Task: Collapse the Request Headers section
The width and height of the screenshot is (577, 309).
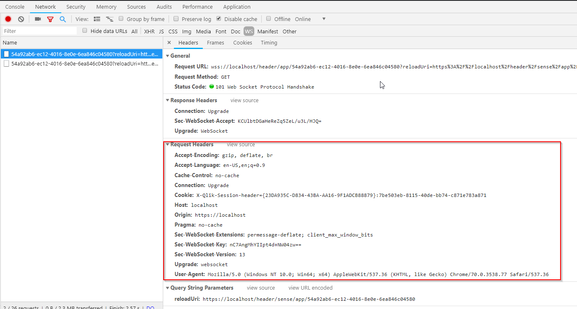Action: (168, 145)
